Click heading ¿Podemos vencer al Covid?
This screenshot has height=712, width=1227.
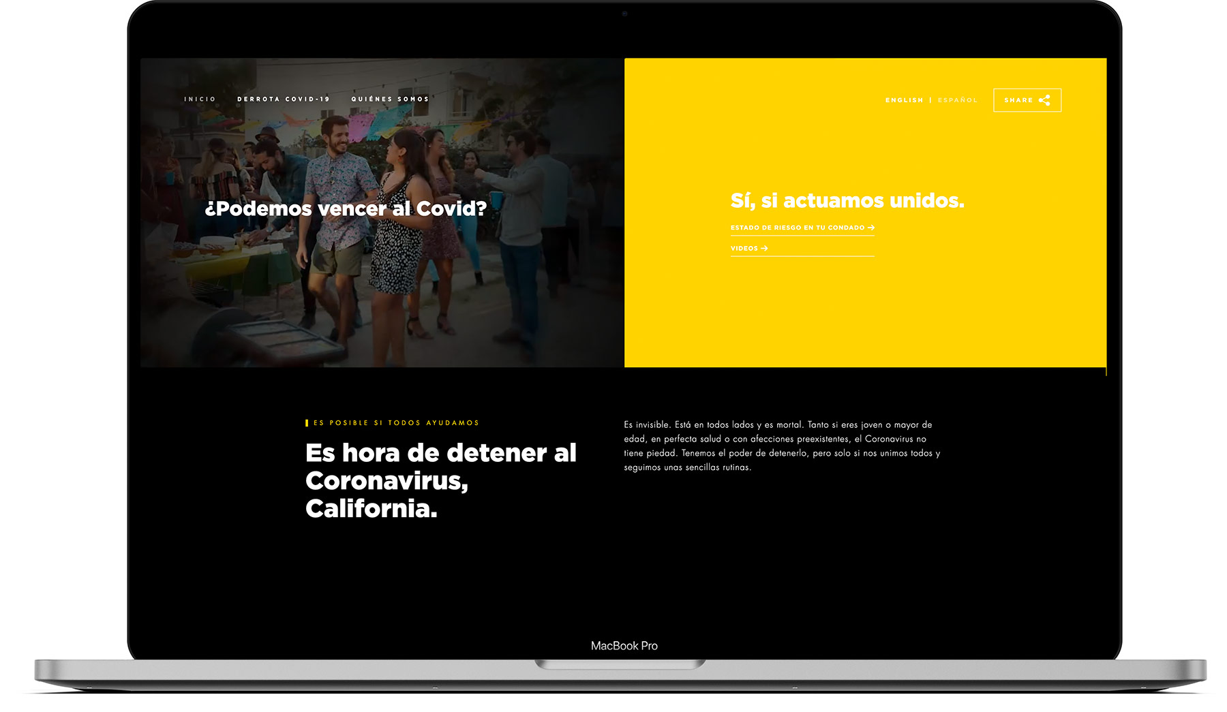coord(346,208)
